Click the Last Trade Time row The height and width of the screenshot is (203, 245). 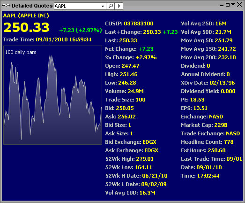pos(212,159)
